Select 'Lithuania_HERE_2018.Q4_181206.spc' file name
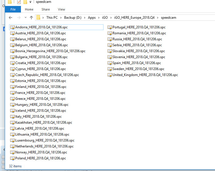 (42, 134)
